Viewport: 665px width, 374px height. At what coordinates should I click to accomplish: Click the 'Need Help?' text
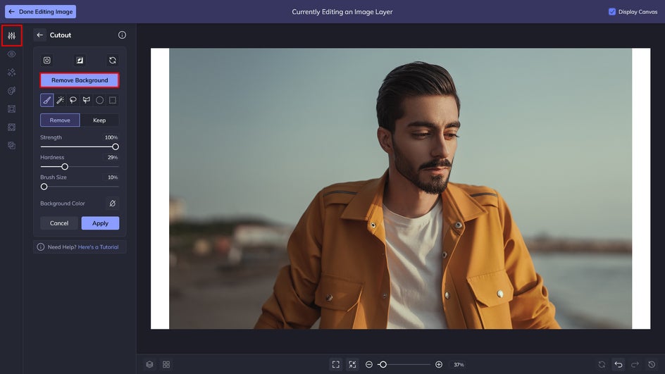(x=62, y=247)
